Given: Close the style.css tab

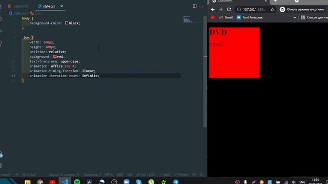Looking at the screenshot, I should tap(61, 6).
